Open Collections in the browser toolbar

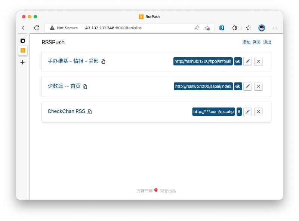[248, 28]
